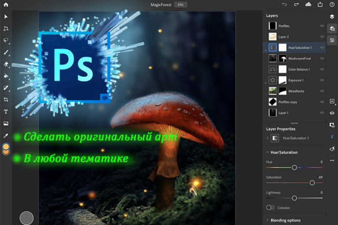Screen dimensions: 338x225
Task: Select the Eraser tool
Action: click(6, 64)
